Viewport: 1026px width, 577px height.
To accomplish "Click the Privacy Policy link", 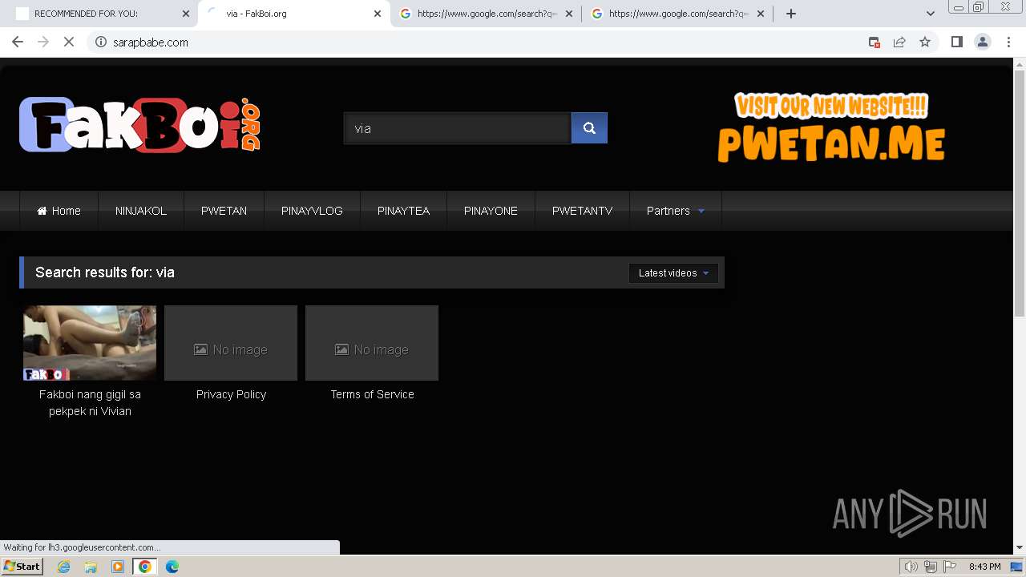I will (231, 394).
